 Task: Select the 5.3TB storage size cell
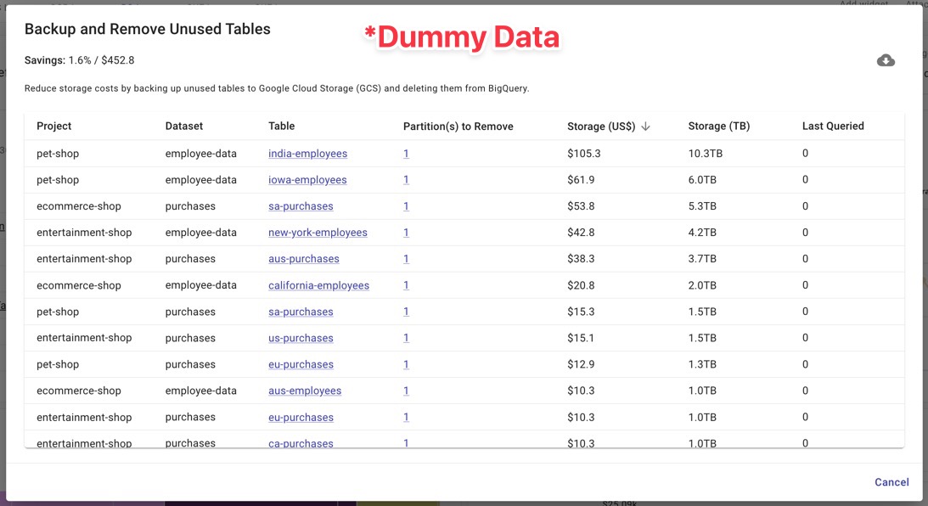[702, 206]
